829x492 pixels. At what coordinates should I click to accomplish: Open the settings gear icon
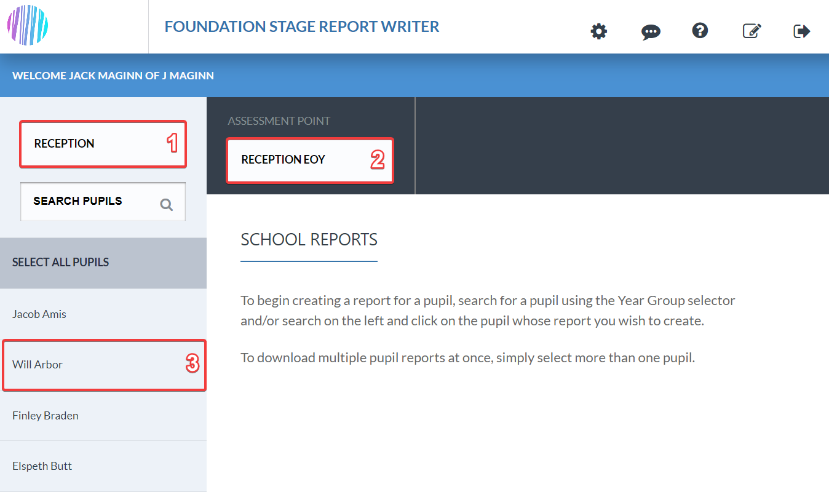[599, 31]
